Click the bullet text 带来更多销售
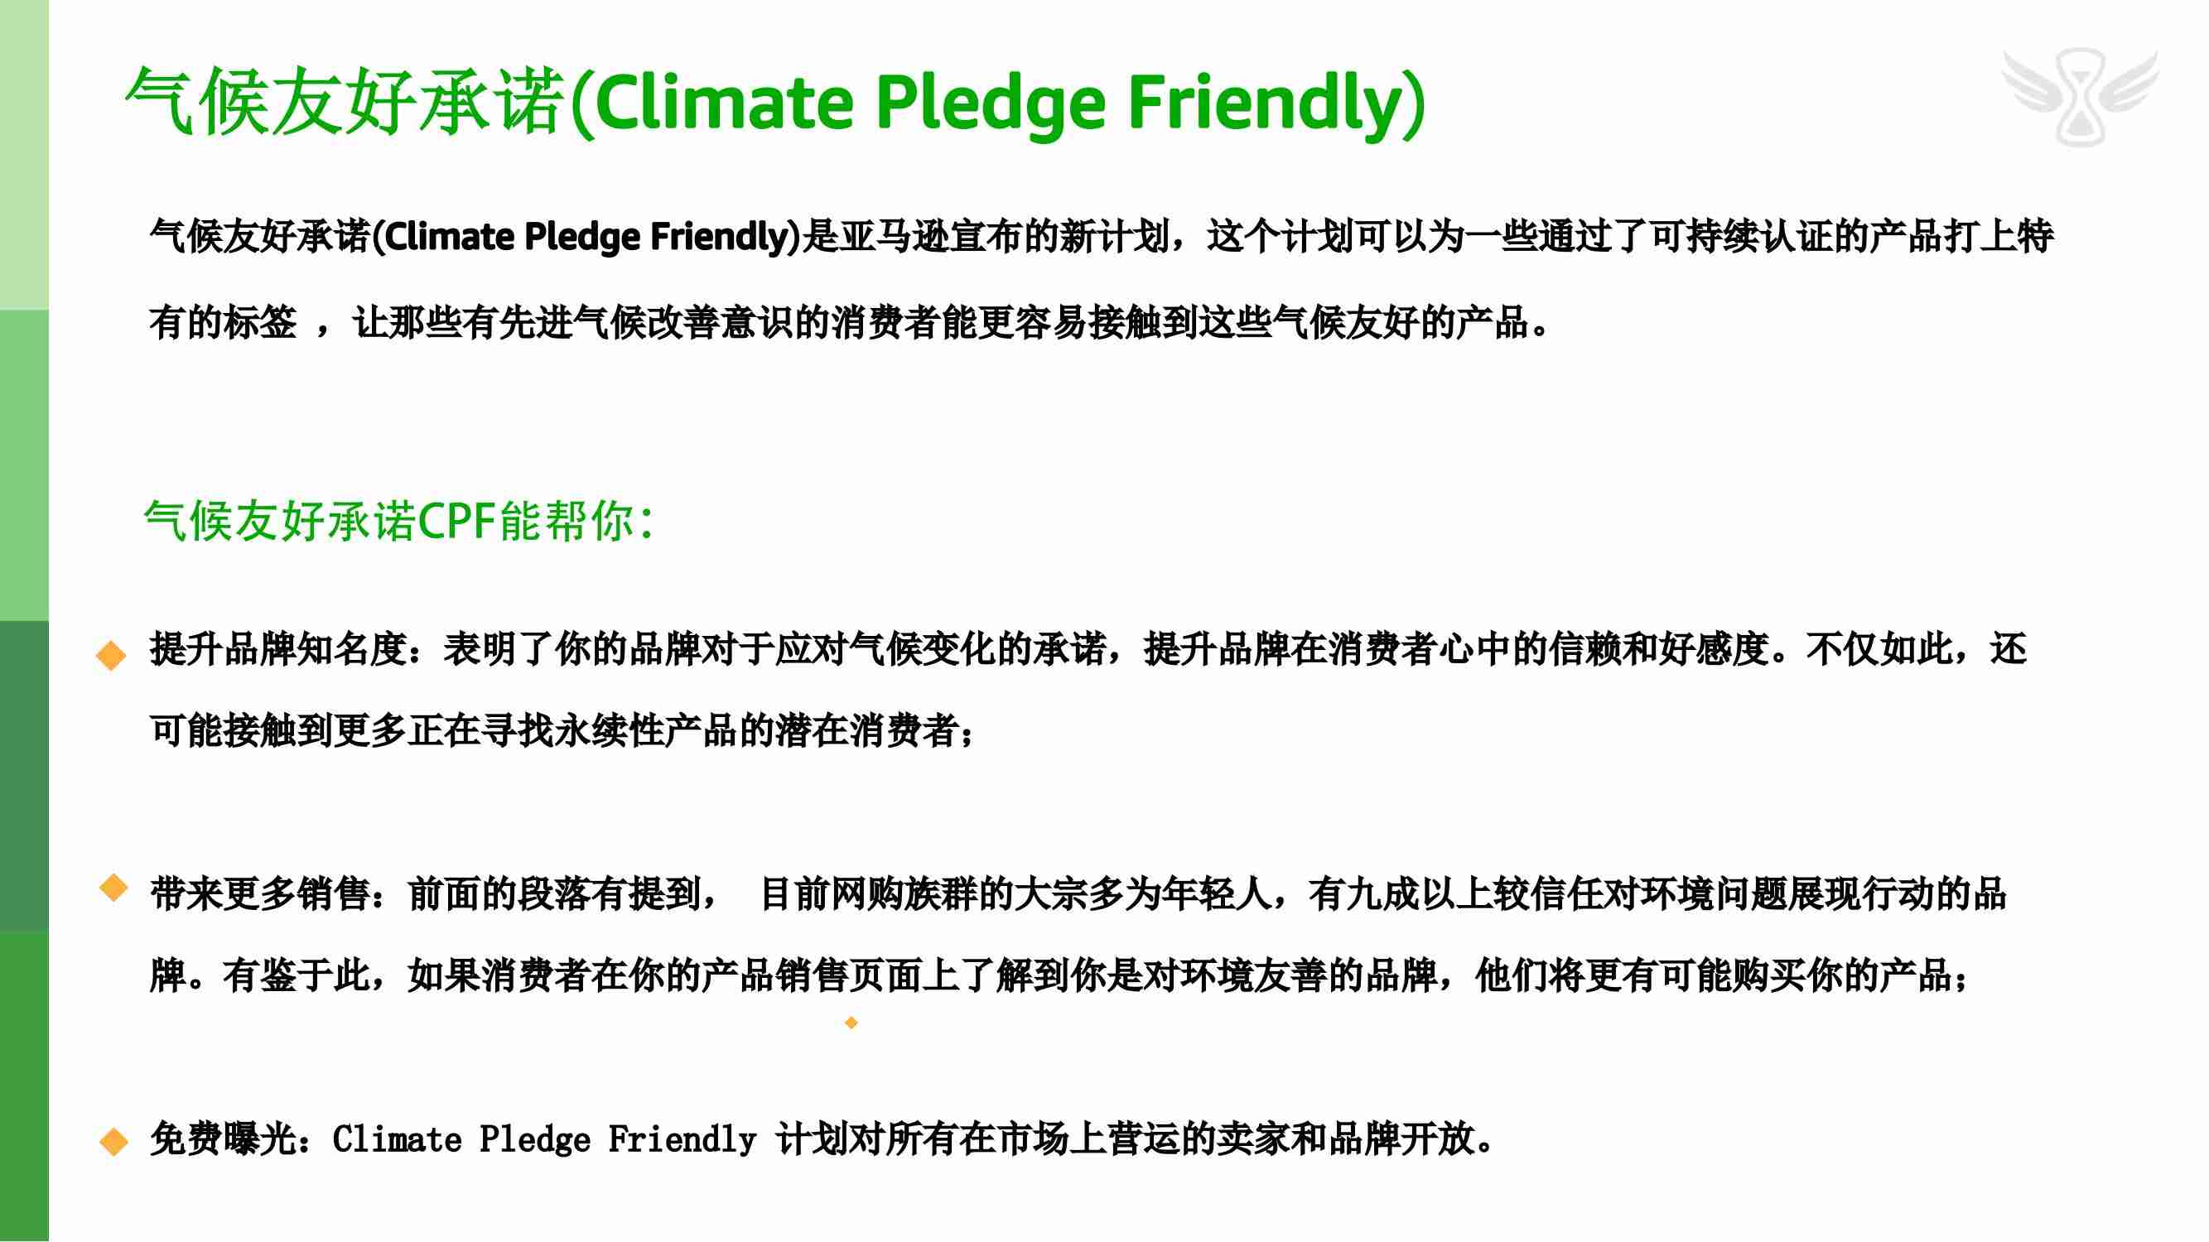 (x=259, y=894)
